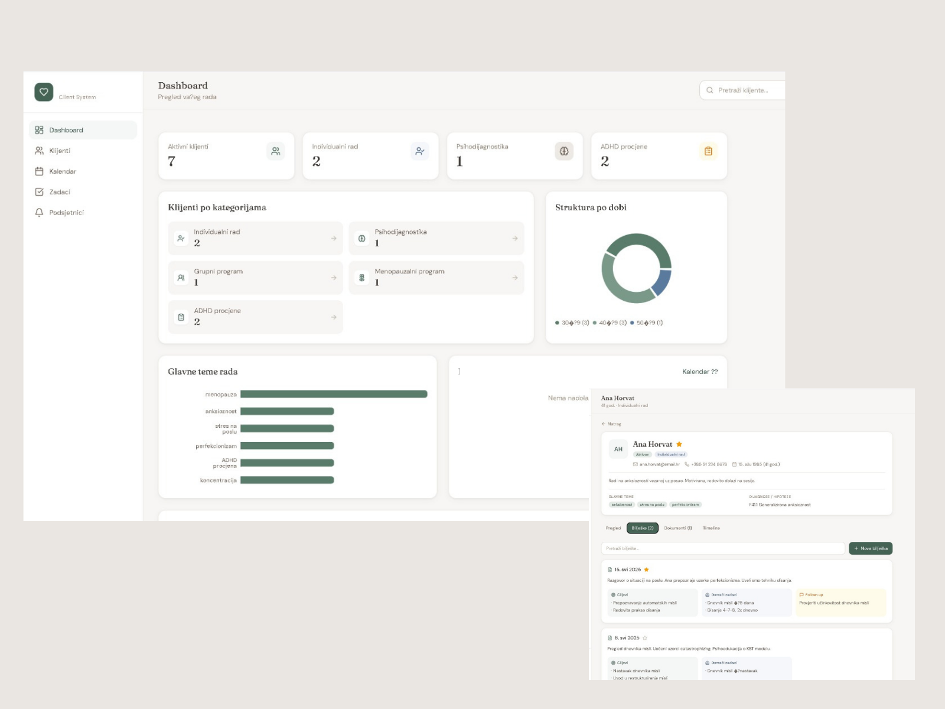This screenshot has height=709, width=945.
Task: Switch to the Pregled tab
Action: pyautogui.click(x=613, y=528)
